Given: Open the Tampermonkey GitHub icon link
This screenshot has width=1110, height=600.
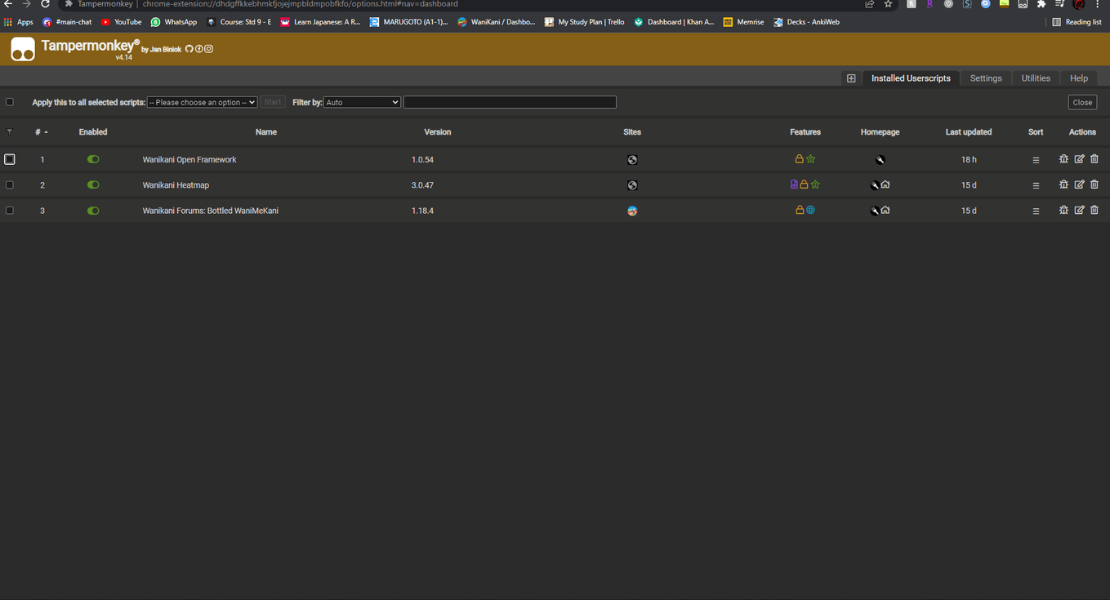Looking at the screenshot, I should pyautogui.click(x=189, y=49).
